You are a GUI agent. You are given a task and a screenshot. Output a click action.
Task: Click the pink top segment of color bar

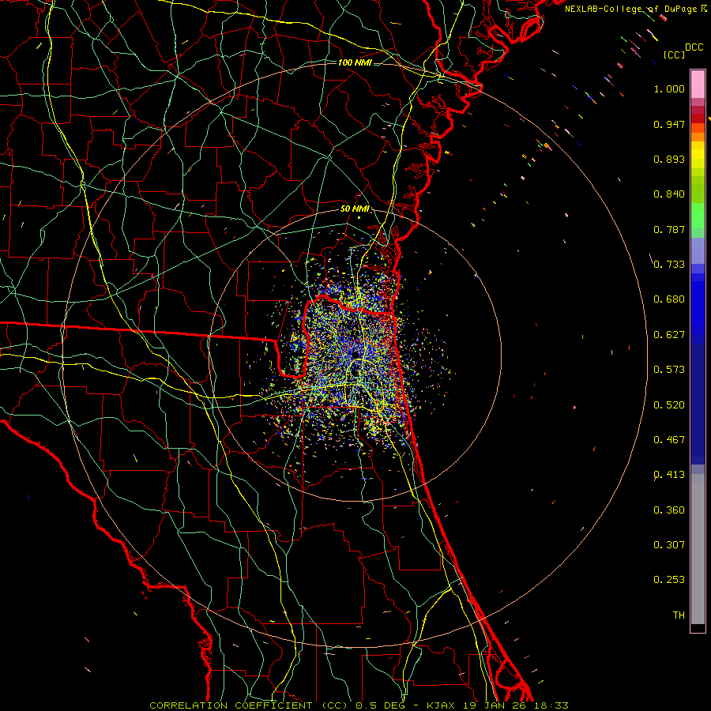point(698,84)
